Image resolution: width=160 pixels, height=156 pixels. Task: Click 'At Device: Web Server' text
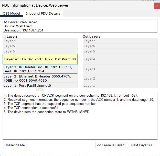[20, 22]
